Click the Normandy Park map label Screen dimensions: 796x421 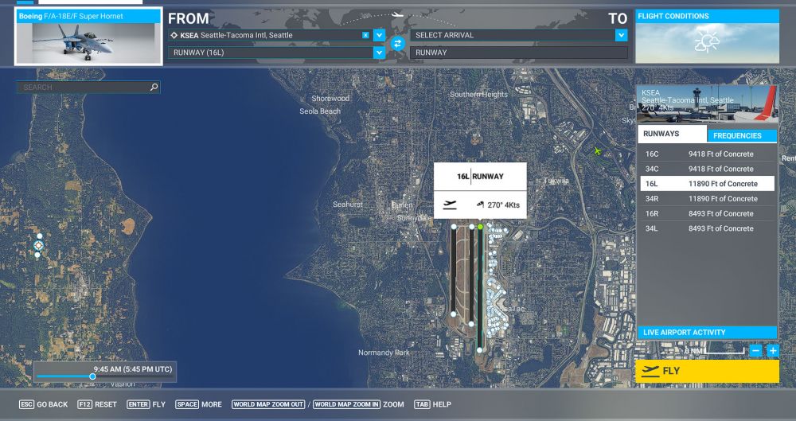pyautogui.click(x=384, y=353)
